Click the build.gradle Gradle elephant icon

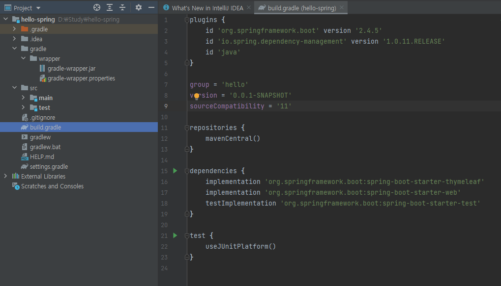25,127
